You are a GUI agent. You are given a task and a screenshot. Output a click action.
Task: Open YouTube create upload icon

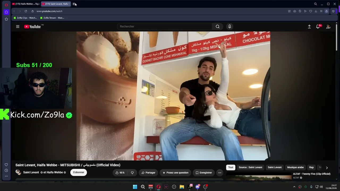click(x=309, y=27)
